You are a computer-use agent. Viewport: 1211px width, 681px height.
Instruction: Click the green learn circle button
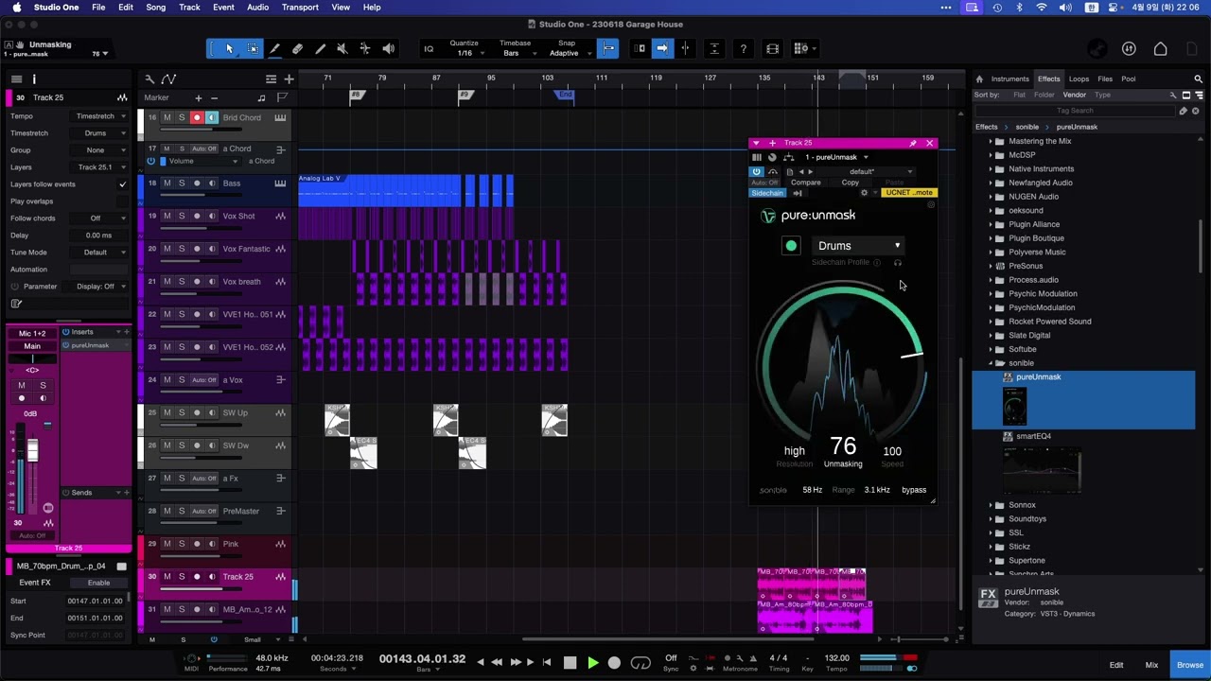[791, 246]
